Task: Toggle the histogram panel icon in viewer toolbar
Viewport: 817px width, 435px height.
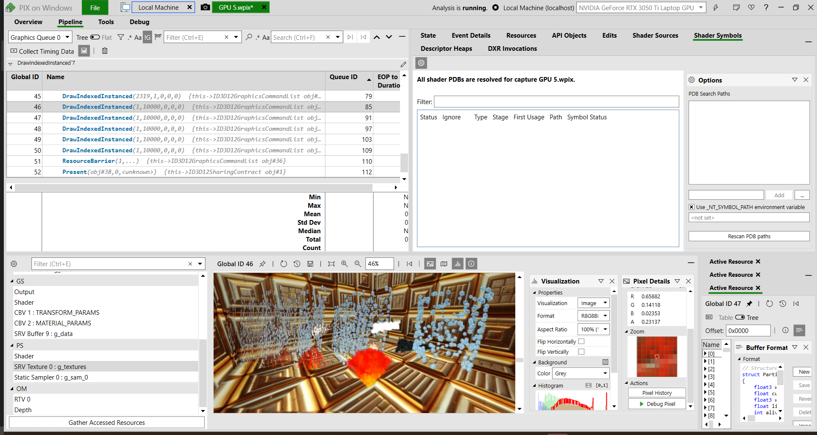Action: pos(458,264)
